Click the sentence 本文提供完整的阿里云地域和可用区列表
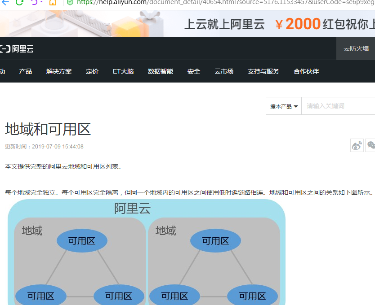375x305 pixels. coord(63,166)
